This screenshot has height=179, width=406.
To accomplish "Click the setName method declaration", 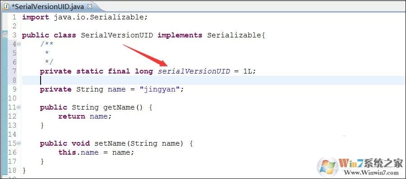I will tap(116, 143).
